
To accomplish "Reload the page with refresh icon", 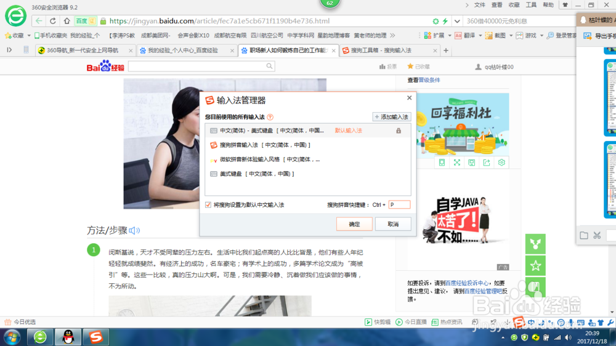I will click(52, 21).
